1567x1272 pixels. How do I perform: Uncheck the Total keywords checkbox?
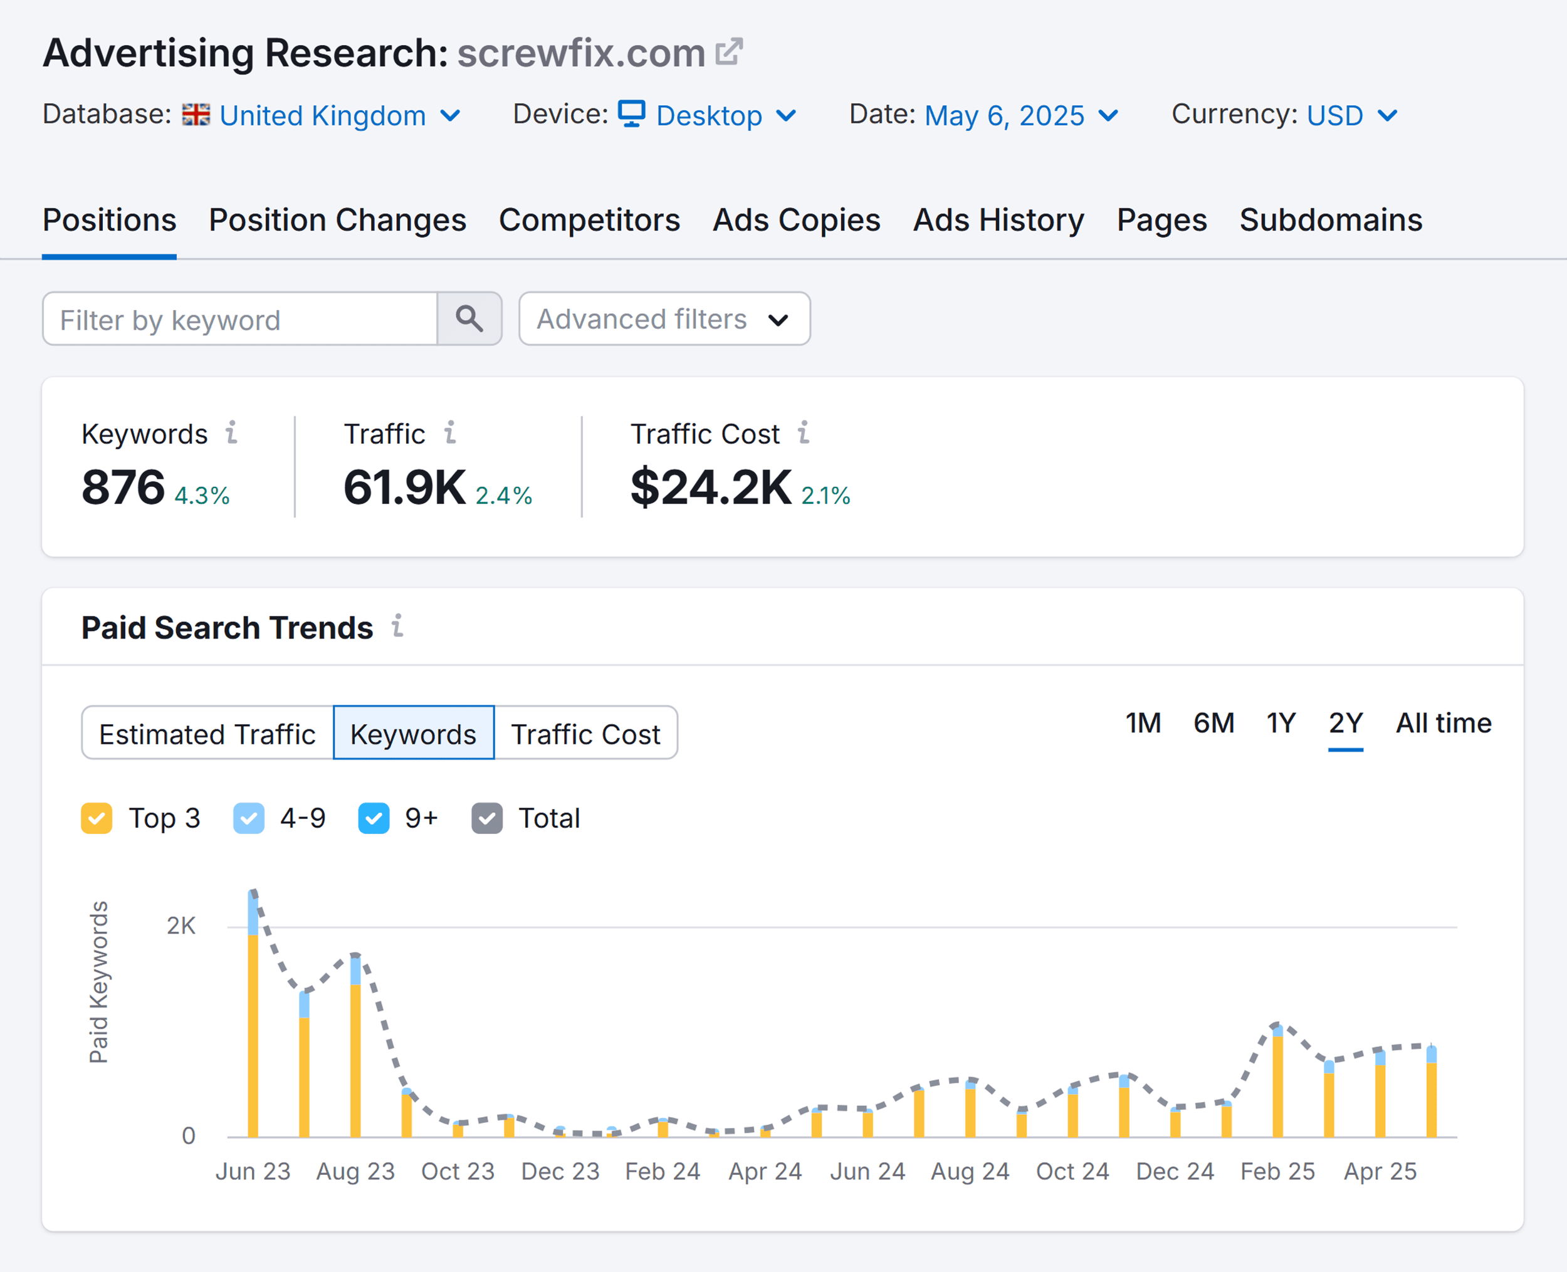[x=486, y=818]
